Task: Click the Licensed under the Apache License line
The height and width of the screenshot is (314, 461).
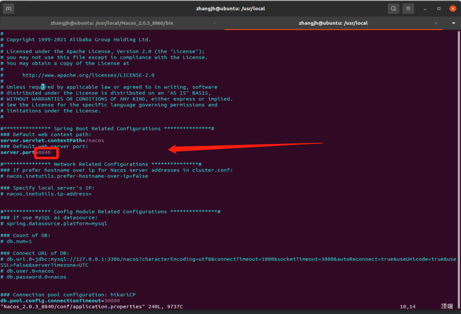Action: (x=103, y=51)
